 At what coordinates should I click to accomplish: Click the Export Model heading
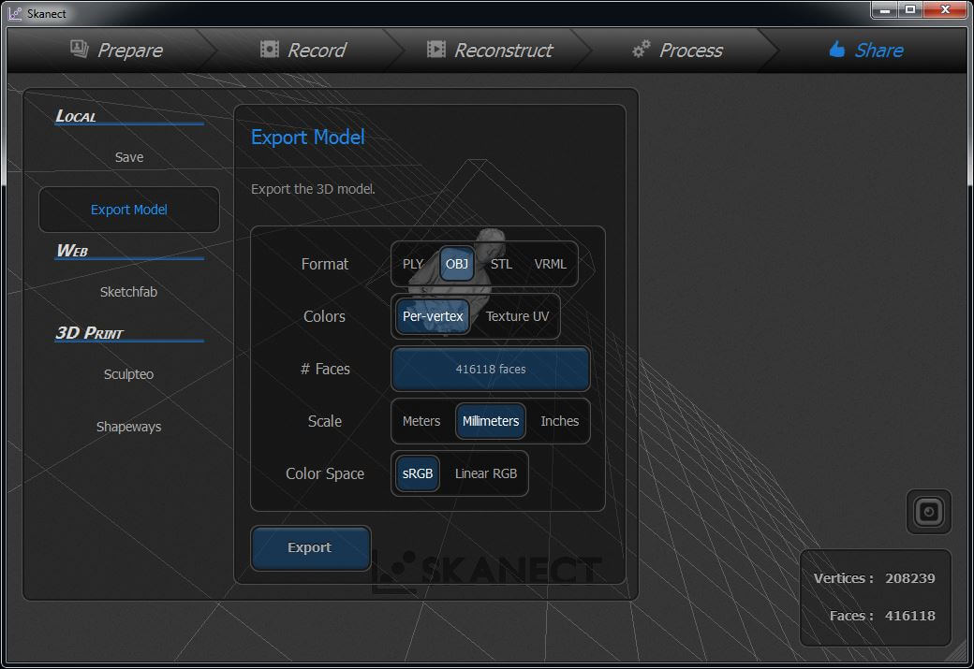[x=307, y=138]
